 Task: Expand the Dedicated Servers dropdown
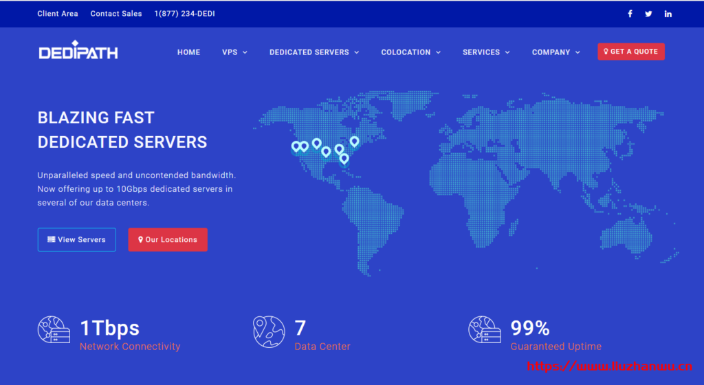(x=313, y=52)
